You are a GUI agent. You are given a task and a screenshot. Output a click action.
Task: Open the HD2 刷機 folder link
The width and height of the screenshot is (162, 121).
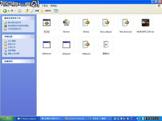pos(12,41)
